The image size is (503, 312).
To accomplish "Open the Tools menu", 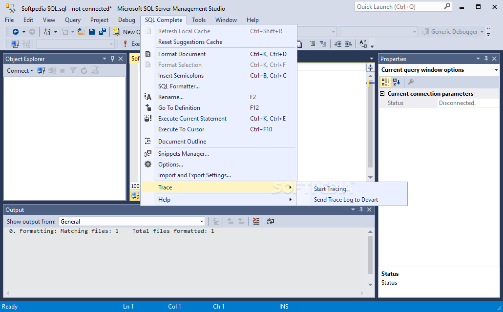I will (x=199, y=20).
